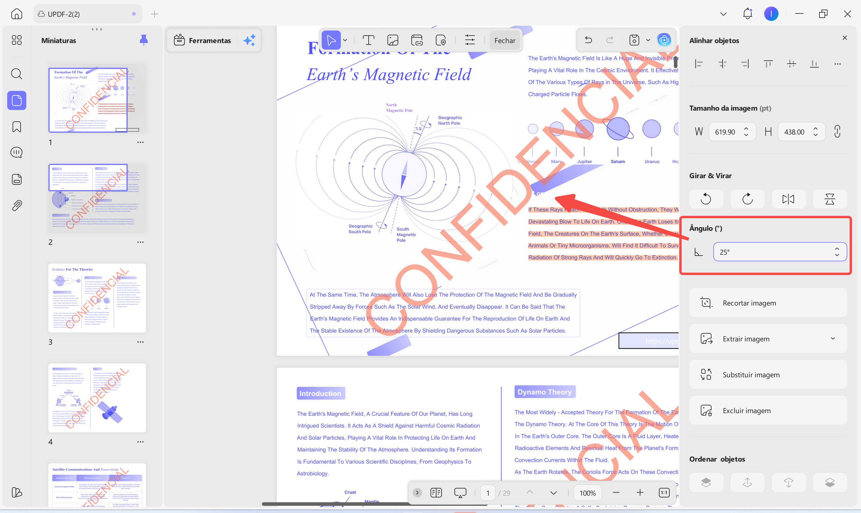Rotate image counterclockwise
Image resolution: width=861 pixels, height=513 pixels.
(706, 199)
